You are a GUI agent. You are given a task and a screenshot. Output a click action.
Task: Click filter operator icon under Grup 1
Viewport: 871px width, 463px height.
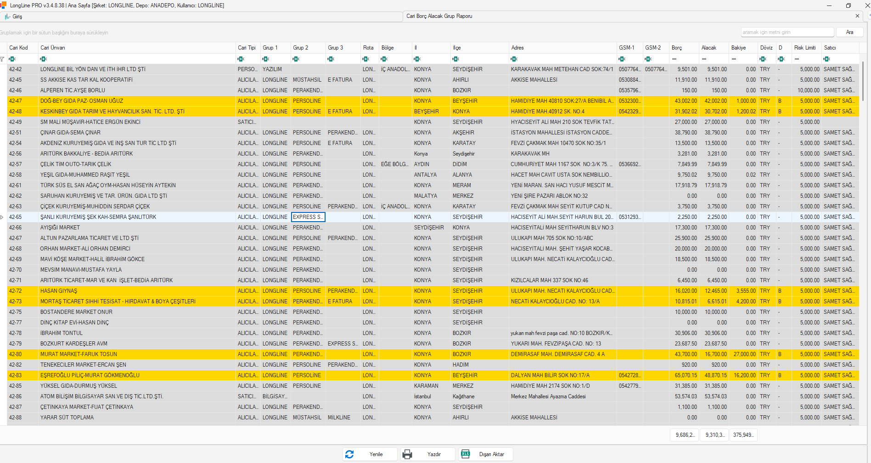265,59
